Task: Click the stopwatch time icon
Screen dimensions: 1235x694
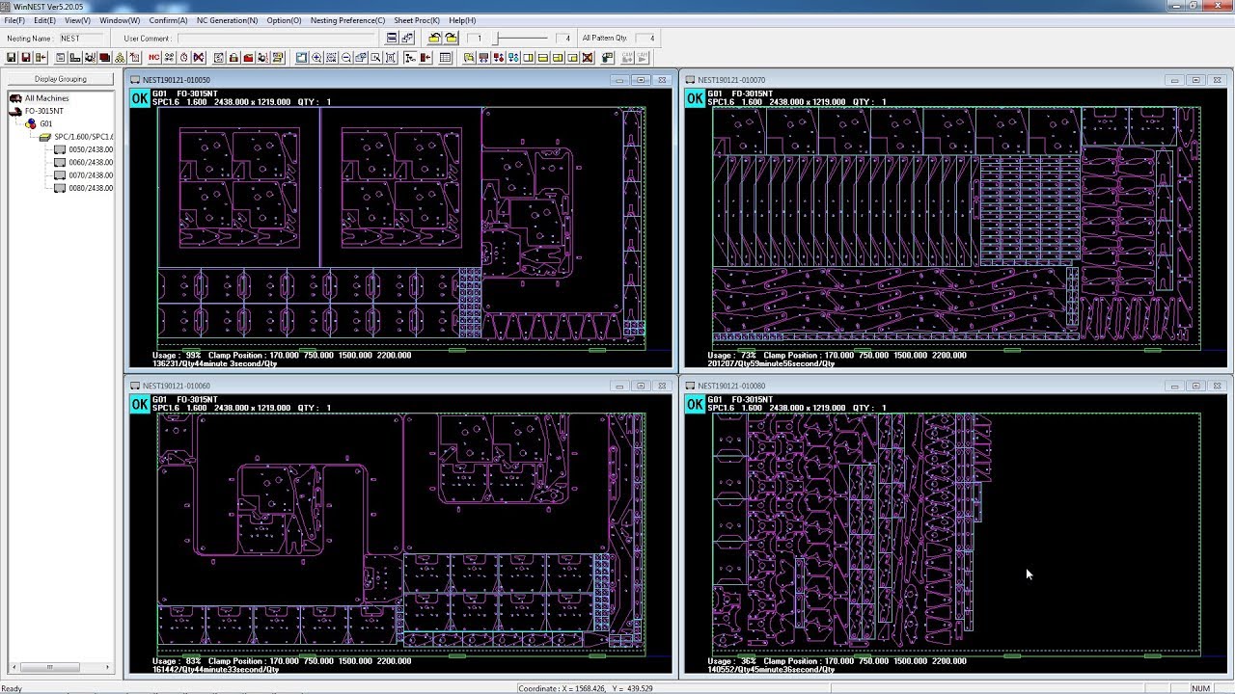Action: (183, 58)
